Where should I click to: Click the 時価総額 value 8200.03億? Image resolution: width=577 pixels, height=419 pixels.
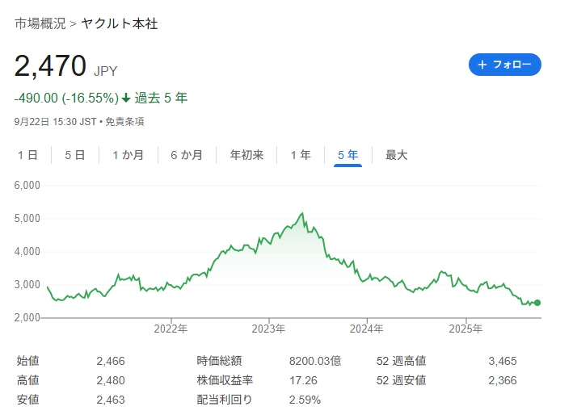point(315,362)
